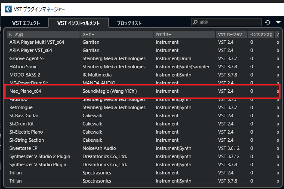
Task: Select the Neo_Piano_x64 plugin
Action: pyautogui.click(x=143, y=91)
